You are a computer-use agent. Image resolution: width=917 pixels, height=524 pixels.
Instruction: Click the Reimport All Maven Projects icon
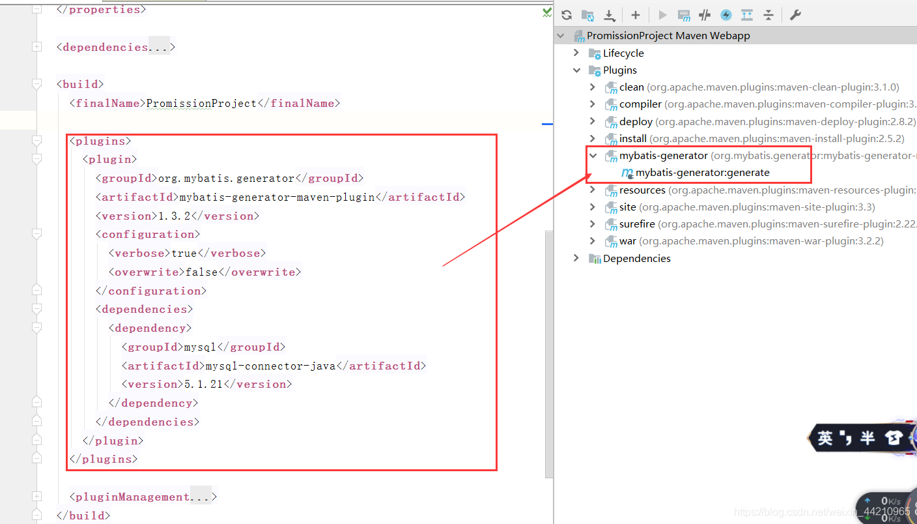pos(567,15)
